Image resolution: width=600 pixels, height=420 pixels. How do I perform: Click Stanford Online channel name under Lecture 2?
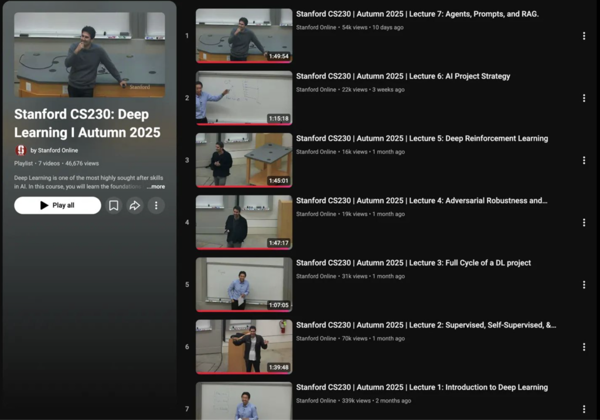[x=316, y=338]
